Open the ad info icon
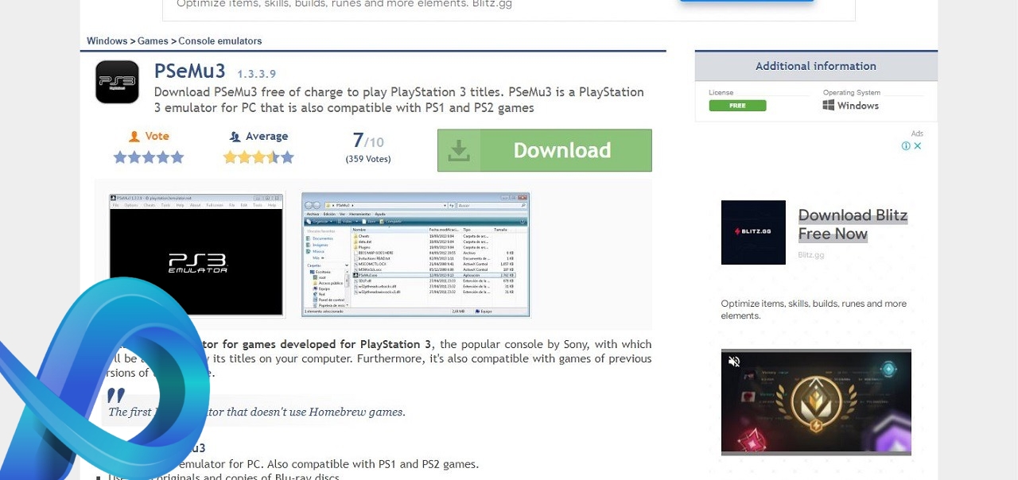The height and width of the screenshot is (480, 1018). (x=906, y=146)
